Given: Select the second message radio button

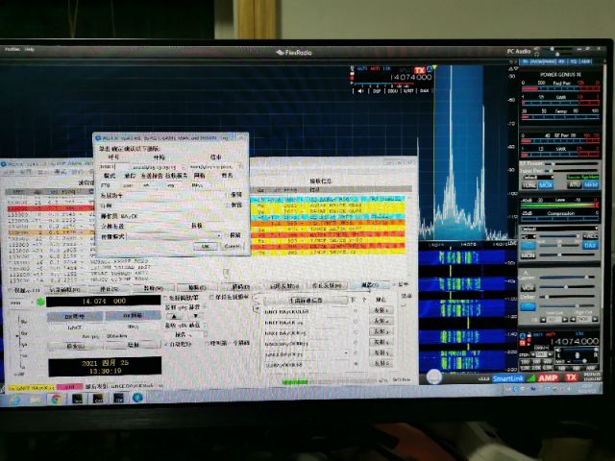Looking at the screenshot, I should (356, 322).
